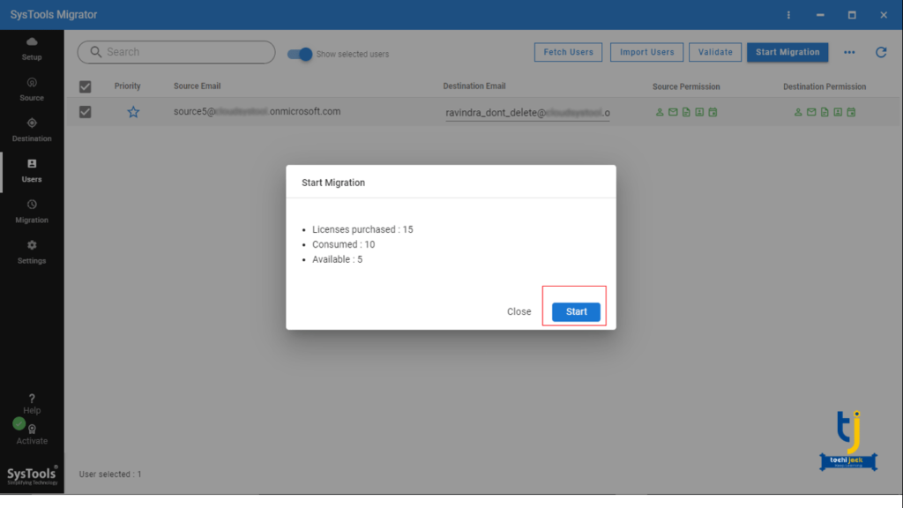
Task: Open the Destination sidebar section
Action: point(32,131)
